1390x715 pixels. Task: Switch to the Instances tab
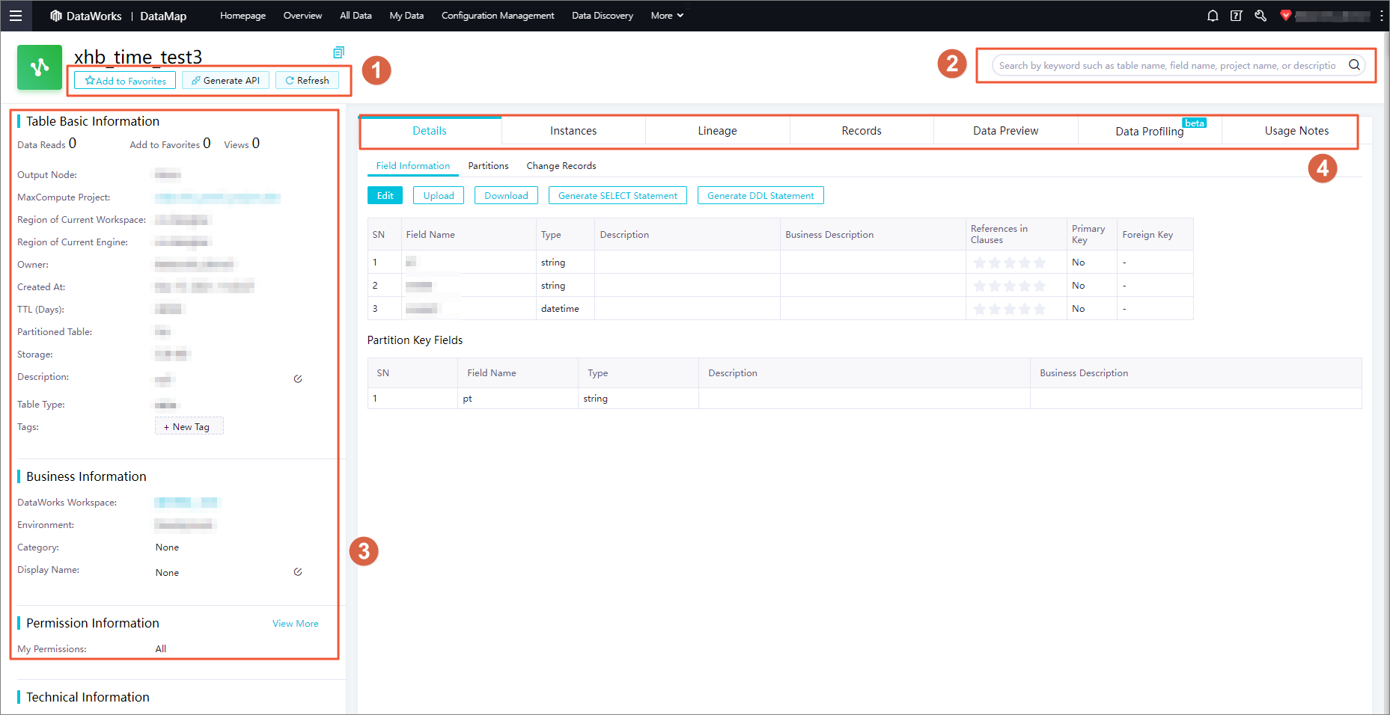coord(573,130)
